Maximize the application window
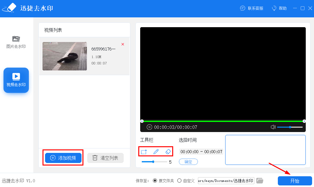 [303, 8]
